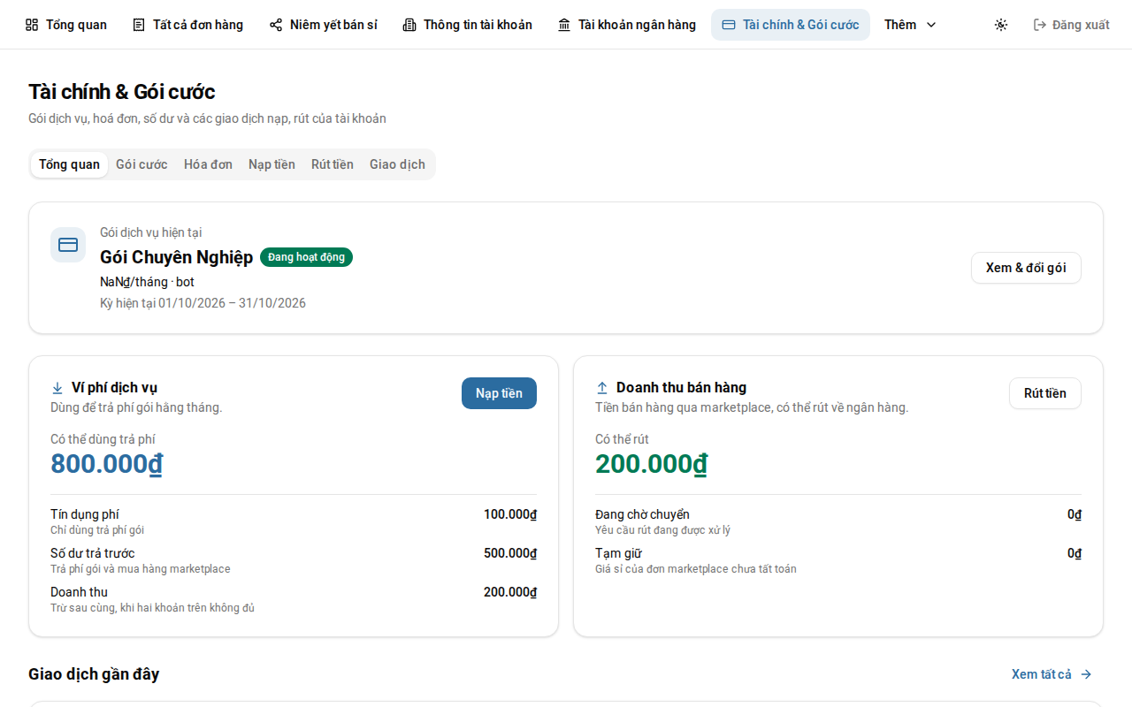Click the Thông tin tài khoản building icon
Viewport: 1132px width, 707px height.
(409, 25)
